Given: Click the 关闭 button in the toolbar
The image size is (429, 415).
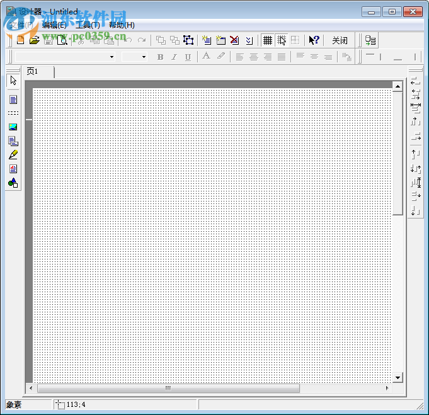Looking at the screenshot, I should pos(340,40).
